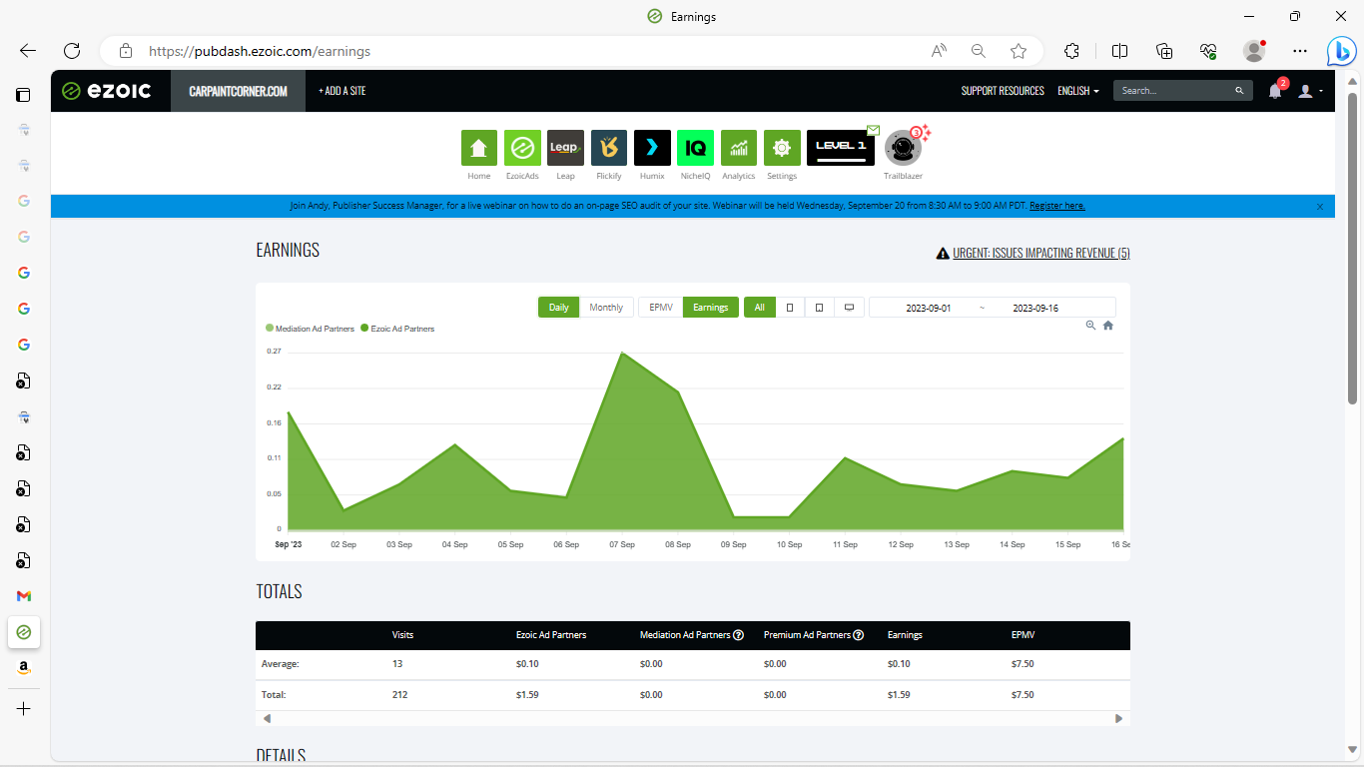Refresh the Earnings page

point(72,51)
